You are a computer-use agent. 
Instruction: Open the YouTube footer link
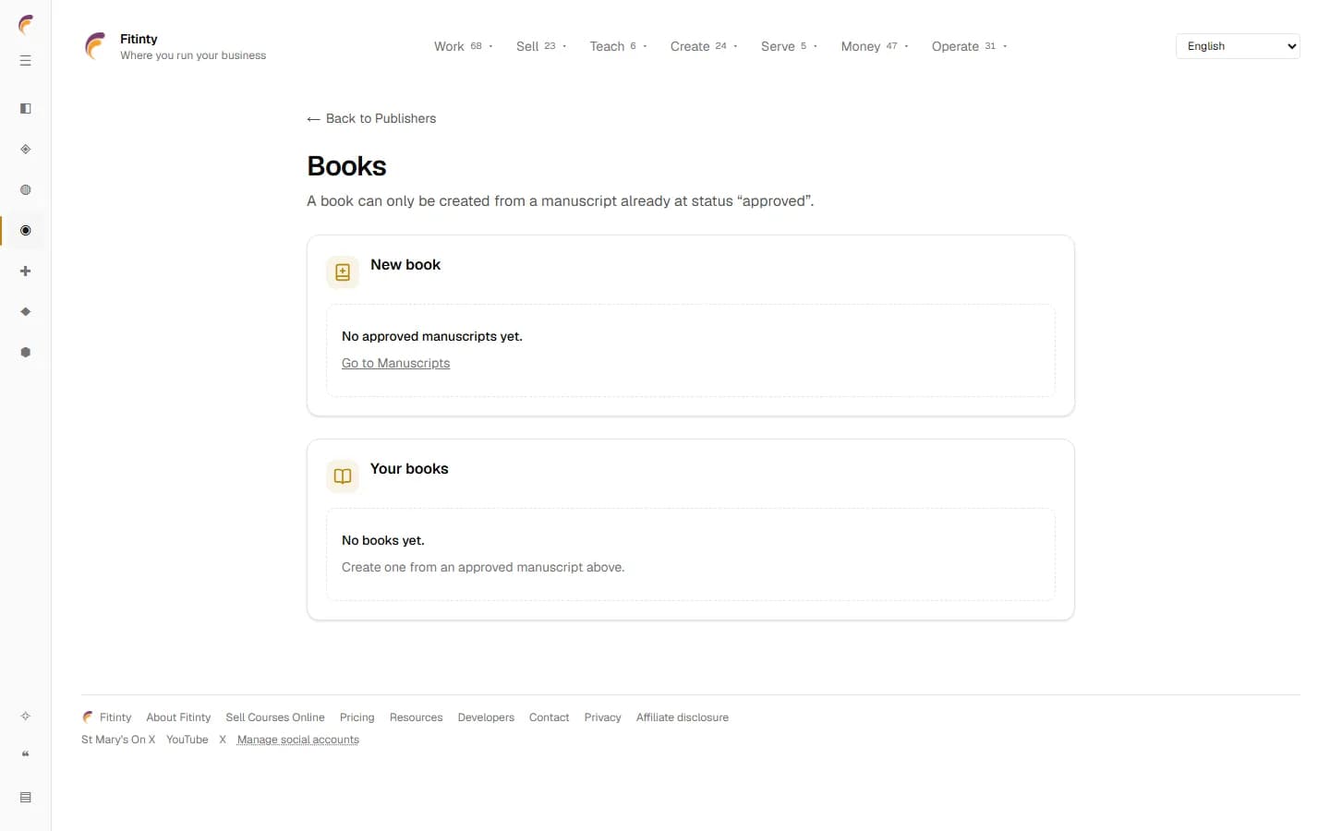(x=187, y=740)
